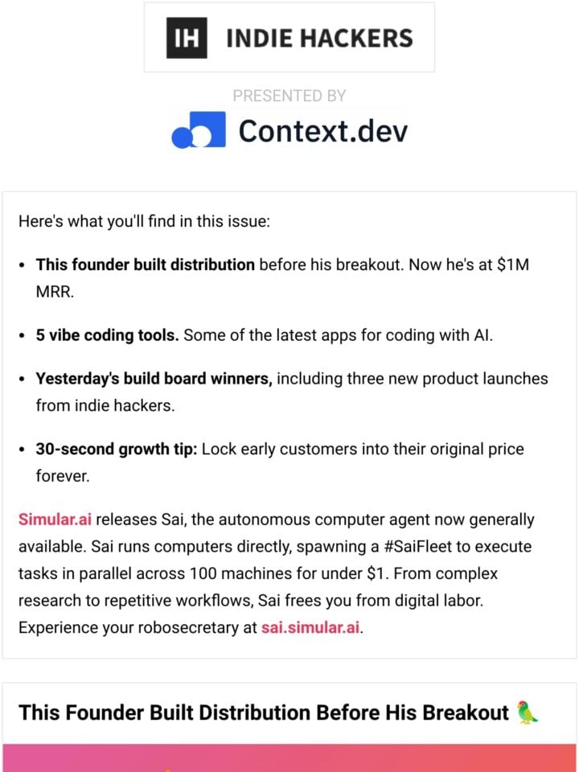Open the Context.dev sponsor name
The height and width of the screenshot is (772, 579).
coord(323,131)
